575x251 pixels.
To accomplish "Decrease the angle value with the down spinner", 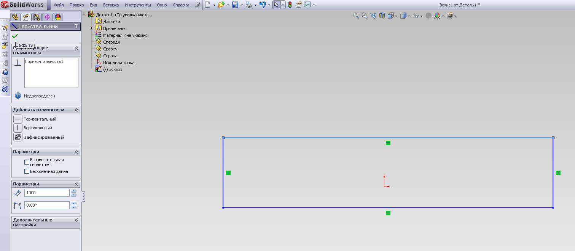I will point(74,207).
